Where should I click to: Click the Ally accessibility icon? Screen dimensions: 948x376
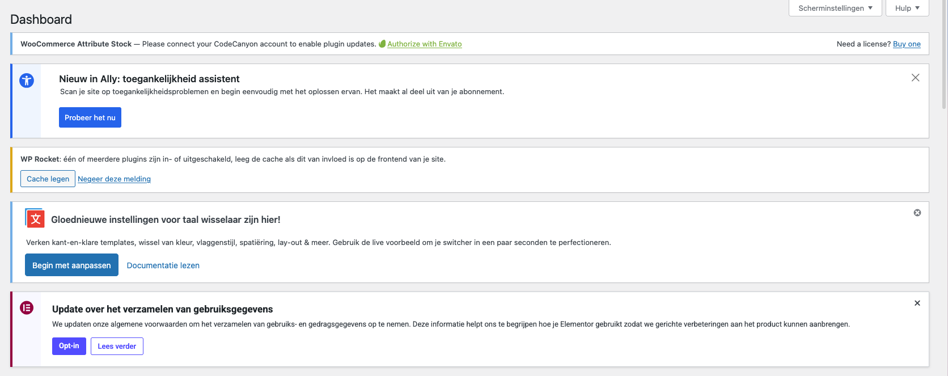click(x=27, y=81)
